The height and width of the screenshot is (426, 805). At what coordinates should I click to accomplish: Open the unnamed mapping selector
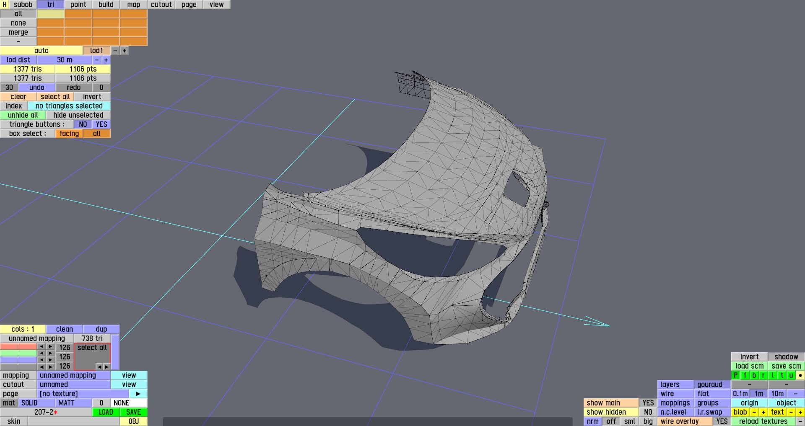pos(74,375)
